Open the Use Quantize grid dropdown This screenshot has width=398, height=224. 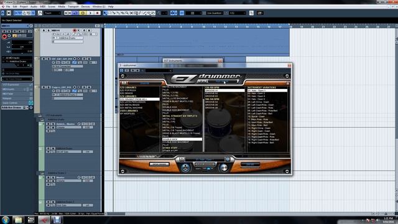[215, 13]
